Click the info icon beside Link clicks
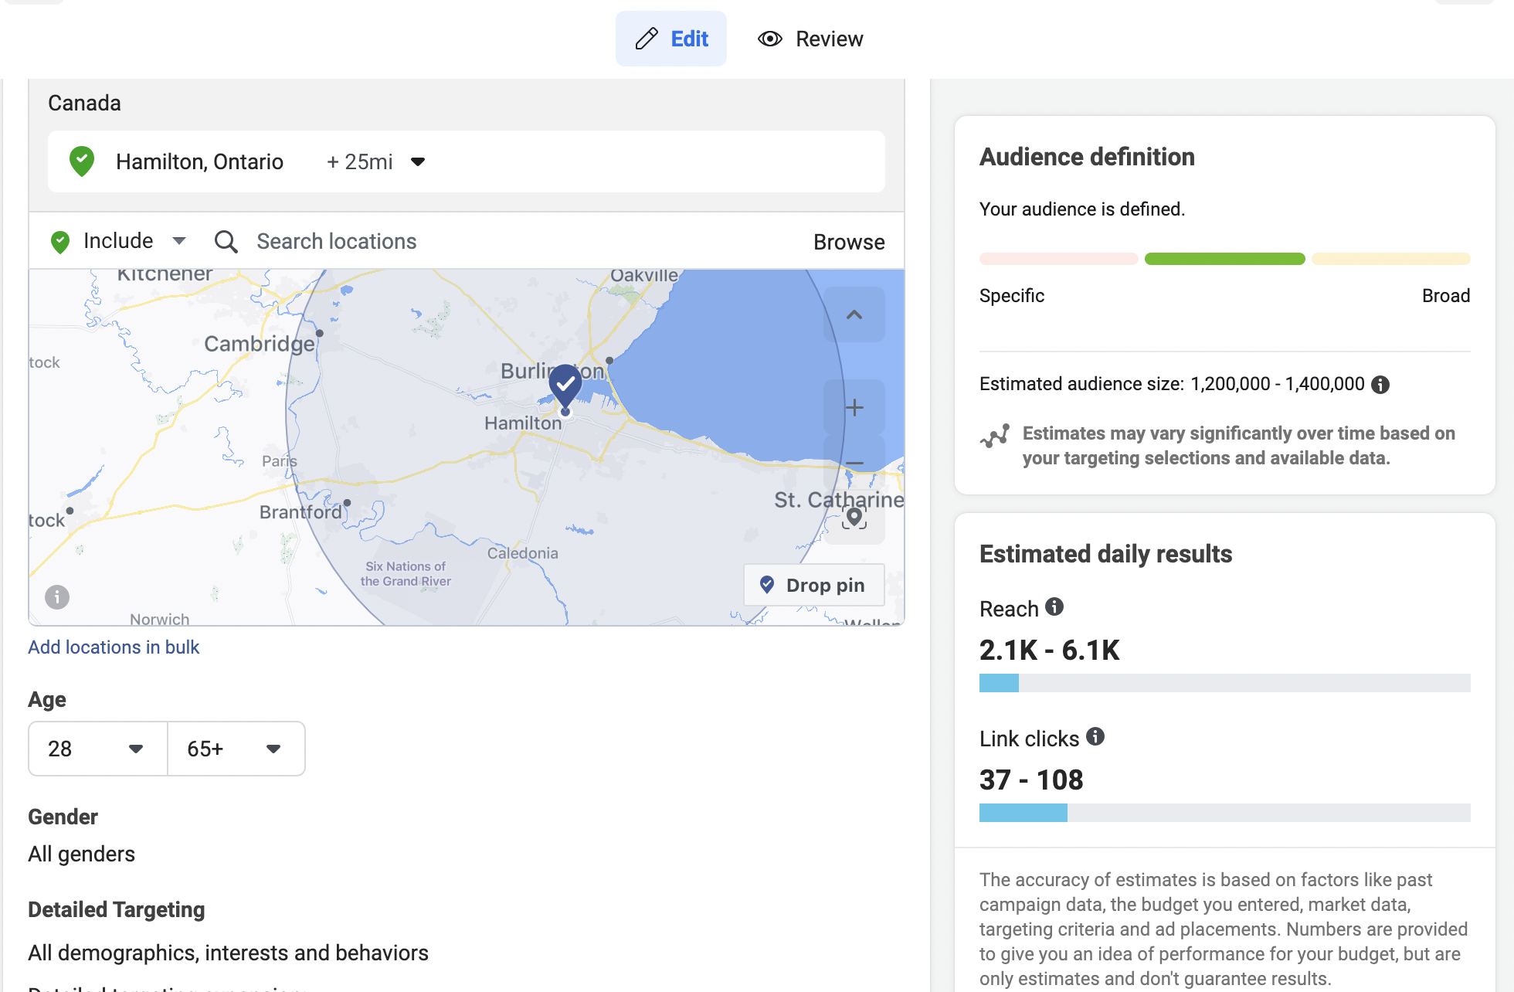The image size is (1514, 992). [1095, 737]
